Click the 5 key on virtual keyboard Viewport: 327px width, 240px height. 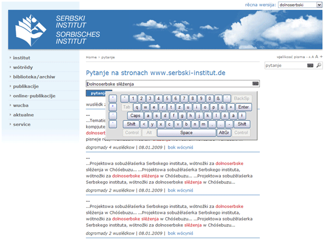[x=167, y=99]
